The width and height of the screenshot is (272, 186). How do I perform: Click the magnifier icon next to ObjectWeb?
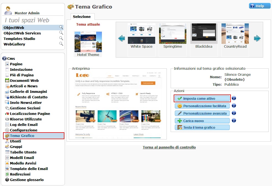pos(61,27)
